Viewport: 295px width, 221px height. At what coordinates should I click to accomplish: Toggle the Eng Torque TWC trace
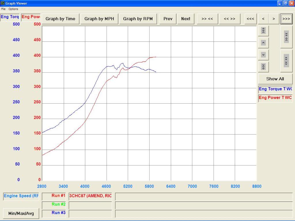(x=275, y=89)
